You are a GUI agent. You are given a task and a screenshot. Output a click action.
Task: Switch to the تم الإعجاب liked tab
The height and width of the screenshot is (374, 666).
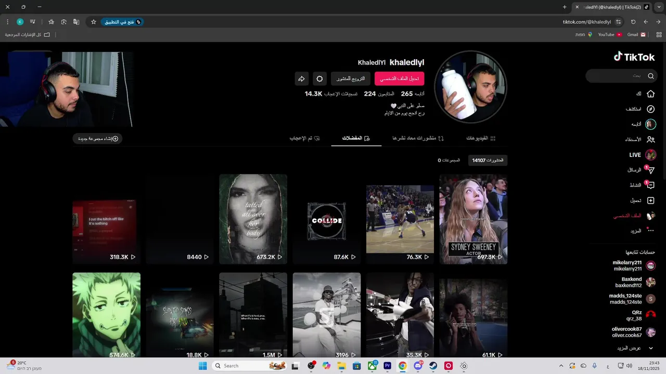[304, 138]
